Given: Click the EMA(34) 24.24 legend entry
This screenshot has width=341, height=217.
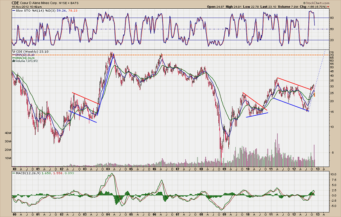Looking at the screenshot, I should [x=25, y=58].
